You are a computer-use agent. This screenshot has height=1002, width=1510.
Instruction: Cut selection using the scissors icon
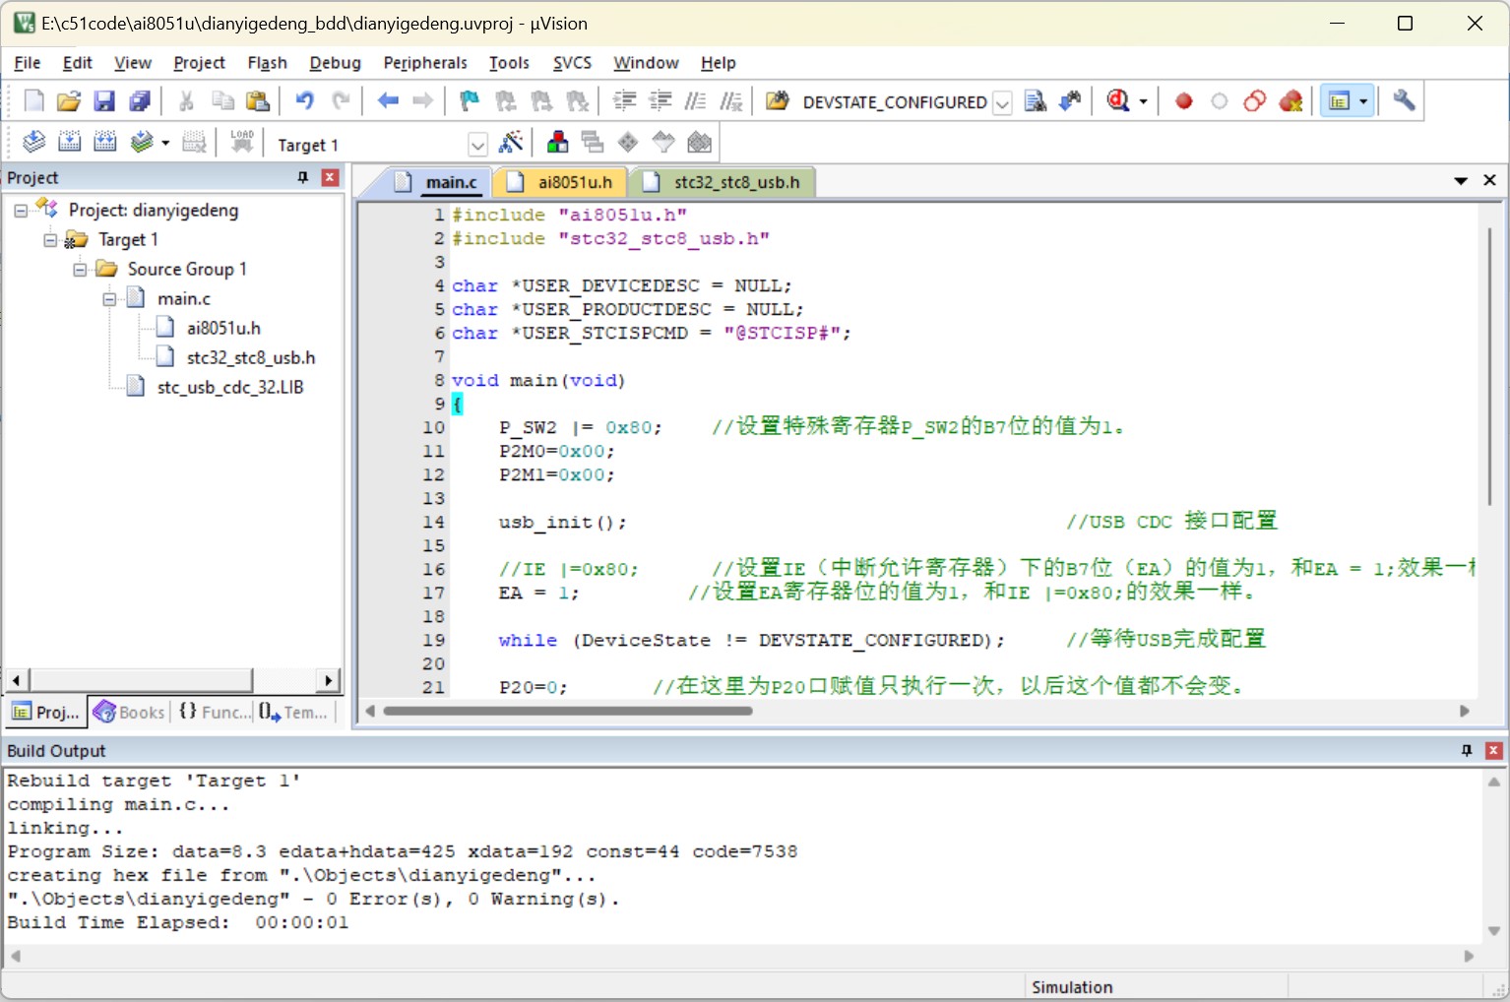pos(186,100)
